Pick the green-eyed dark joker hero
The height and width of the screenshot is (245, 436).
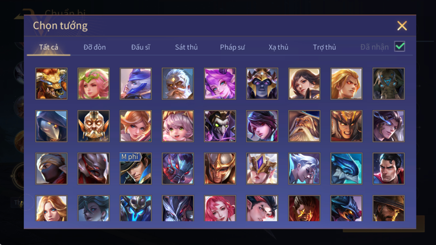click(x=220, y=126)
